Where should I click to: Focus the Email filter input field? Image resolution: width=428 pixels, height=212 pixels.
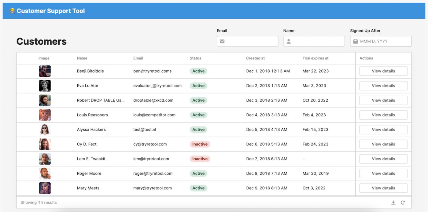coord(248,41)
